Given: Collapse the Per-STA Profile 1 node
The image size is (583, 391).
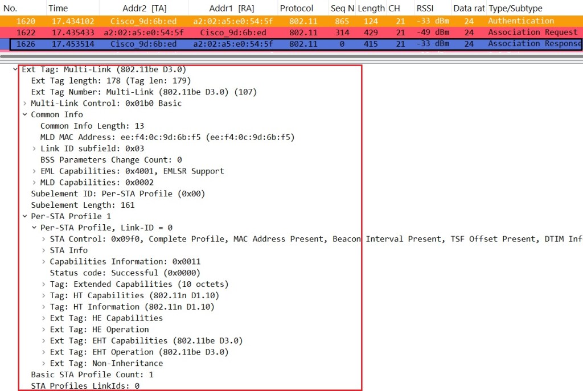Looking at the screenshot, I should pos(24,216).
